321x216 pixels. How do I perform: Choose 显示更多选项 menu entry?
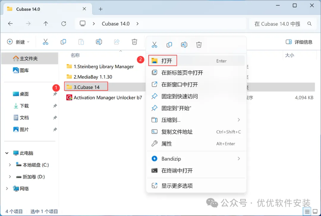click(196, 186)
